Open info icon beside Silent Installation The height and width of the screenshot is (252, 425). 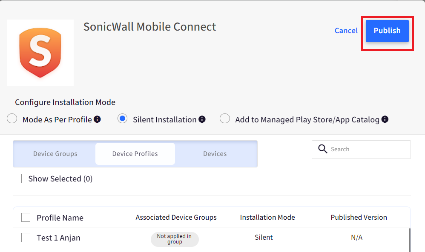click(x=202, y=119)
